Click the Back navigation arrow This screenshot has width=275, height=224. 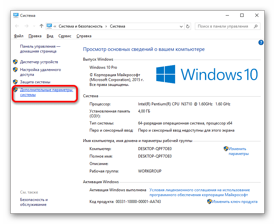17,26
